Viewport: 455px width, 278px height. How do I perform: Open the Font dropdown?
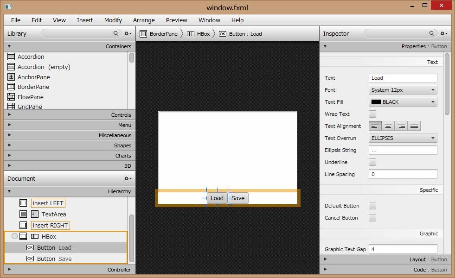[x=403, y=90]
